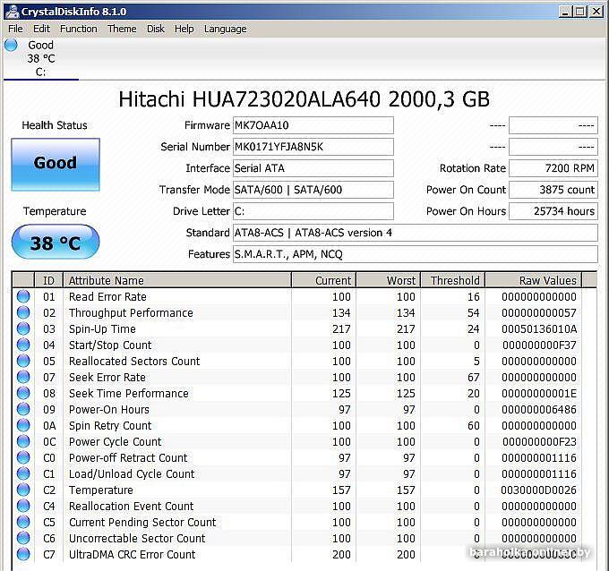Image resolution: width=609 pixels, height=571 pixels.
Task: Click the Firmware field MK7OAA10
Action: tap(313, 125)
